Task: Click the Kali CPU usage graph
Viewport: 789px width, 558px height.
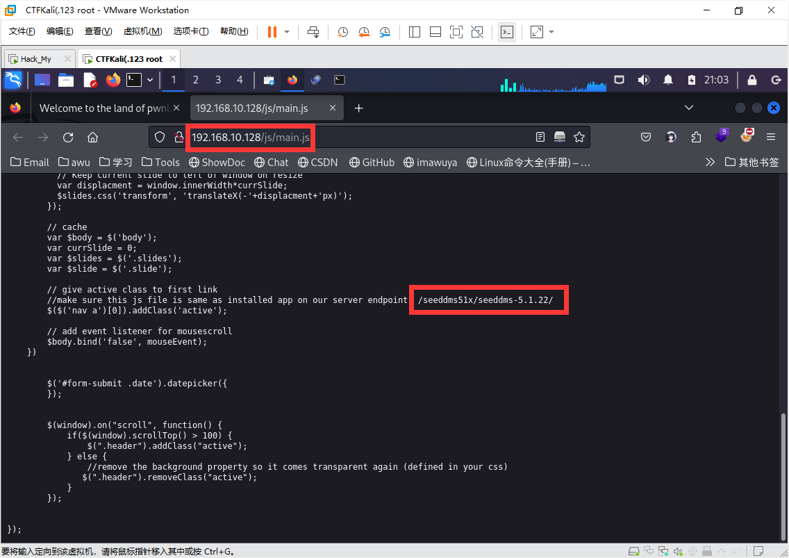Action: pyautogui.click(x=554, y=84)
